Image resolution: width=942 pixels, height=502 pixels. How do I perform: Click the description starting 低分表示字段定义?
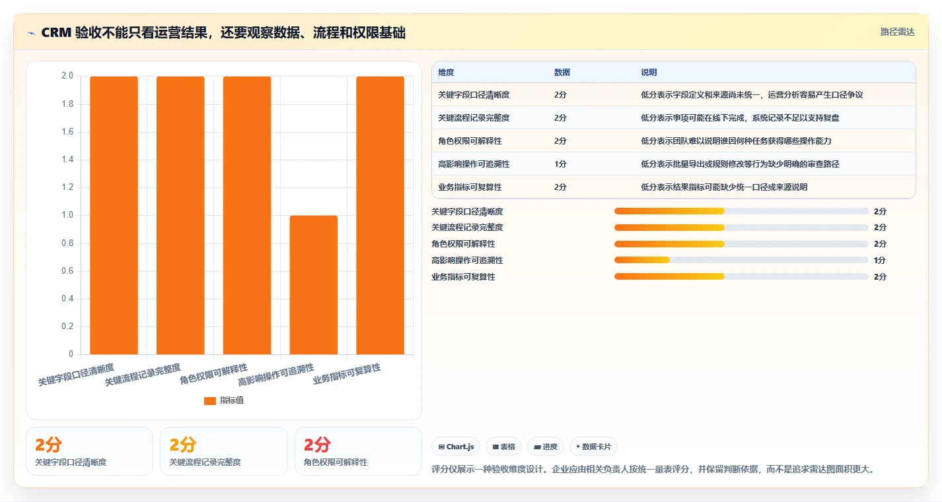[752, 95]
